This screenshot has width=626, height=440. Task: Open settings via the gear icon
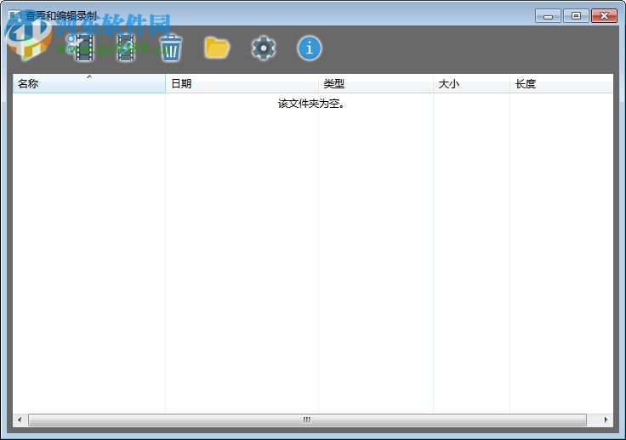click(264, 48)
